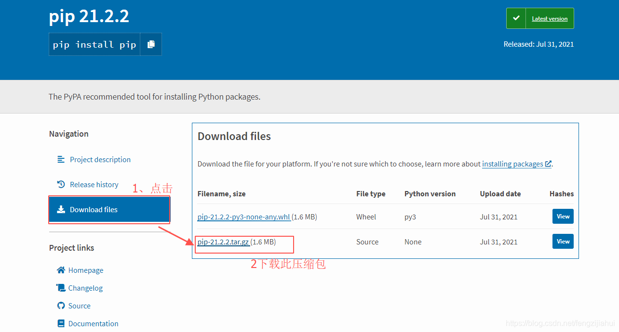Click the Source row upload date
The height and width of the screenshot is (332, 619).
point(499,242)
